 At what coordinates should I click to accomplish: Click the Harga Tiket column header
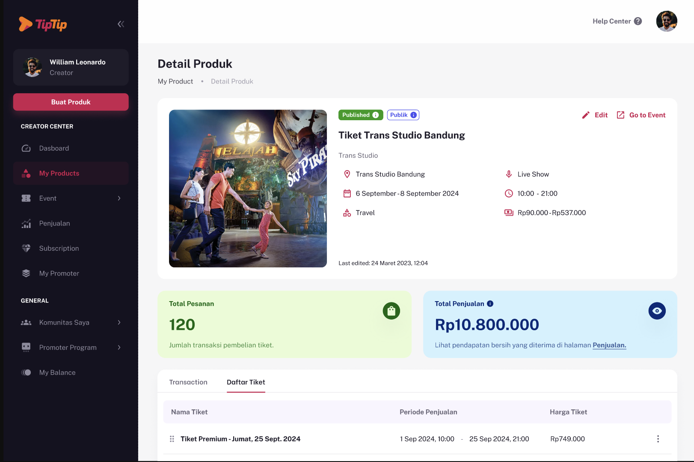click(x=568, y=412)
